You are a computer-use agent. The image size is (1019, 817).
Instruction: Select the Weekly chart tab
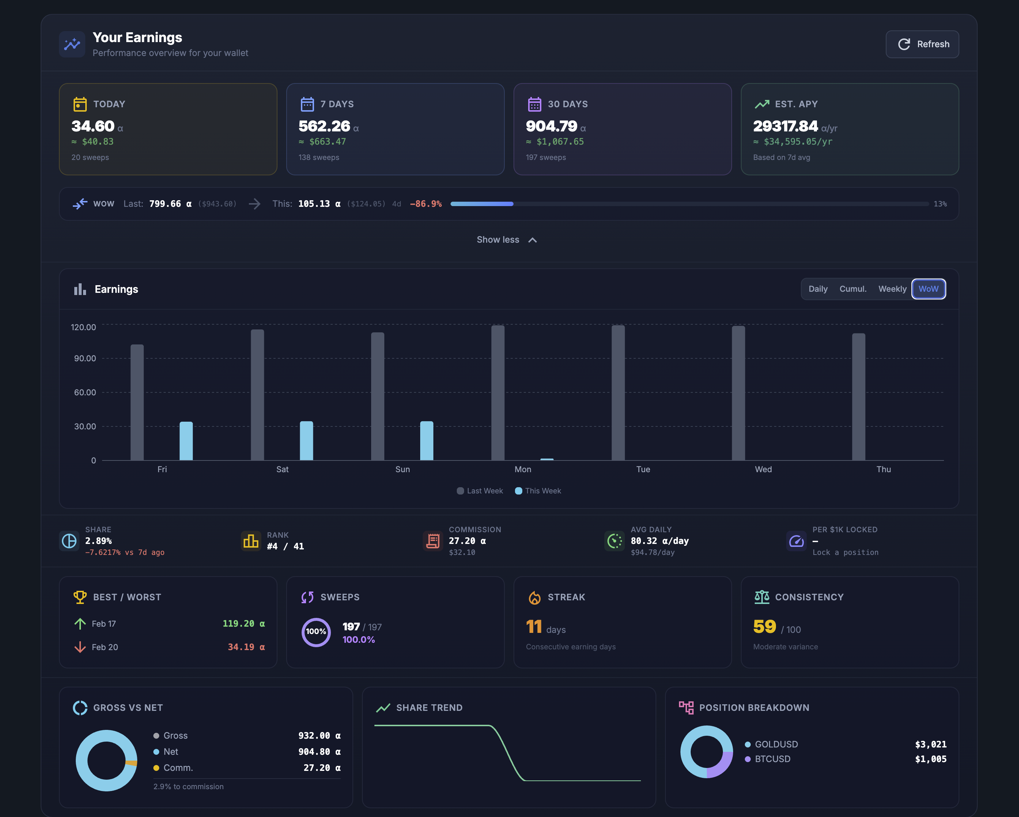(892, 289)
